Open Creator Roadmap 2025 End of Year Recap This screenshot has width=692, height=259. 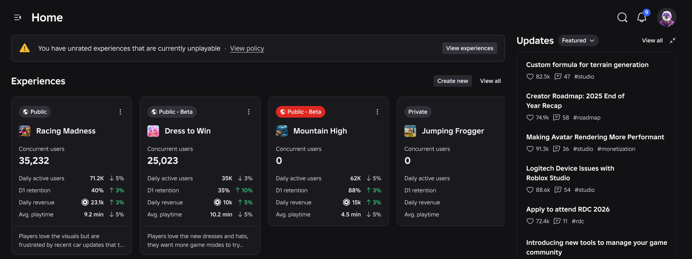coord(575,101)
